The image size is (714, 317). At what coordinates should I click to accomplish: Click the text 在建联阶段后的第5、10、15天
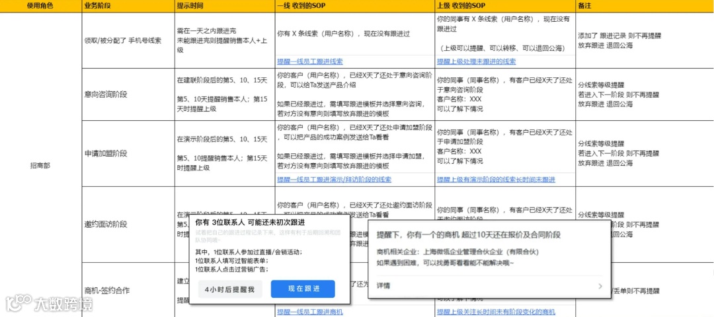point(221,81)
